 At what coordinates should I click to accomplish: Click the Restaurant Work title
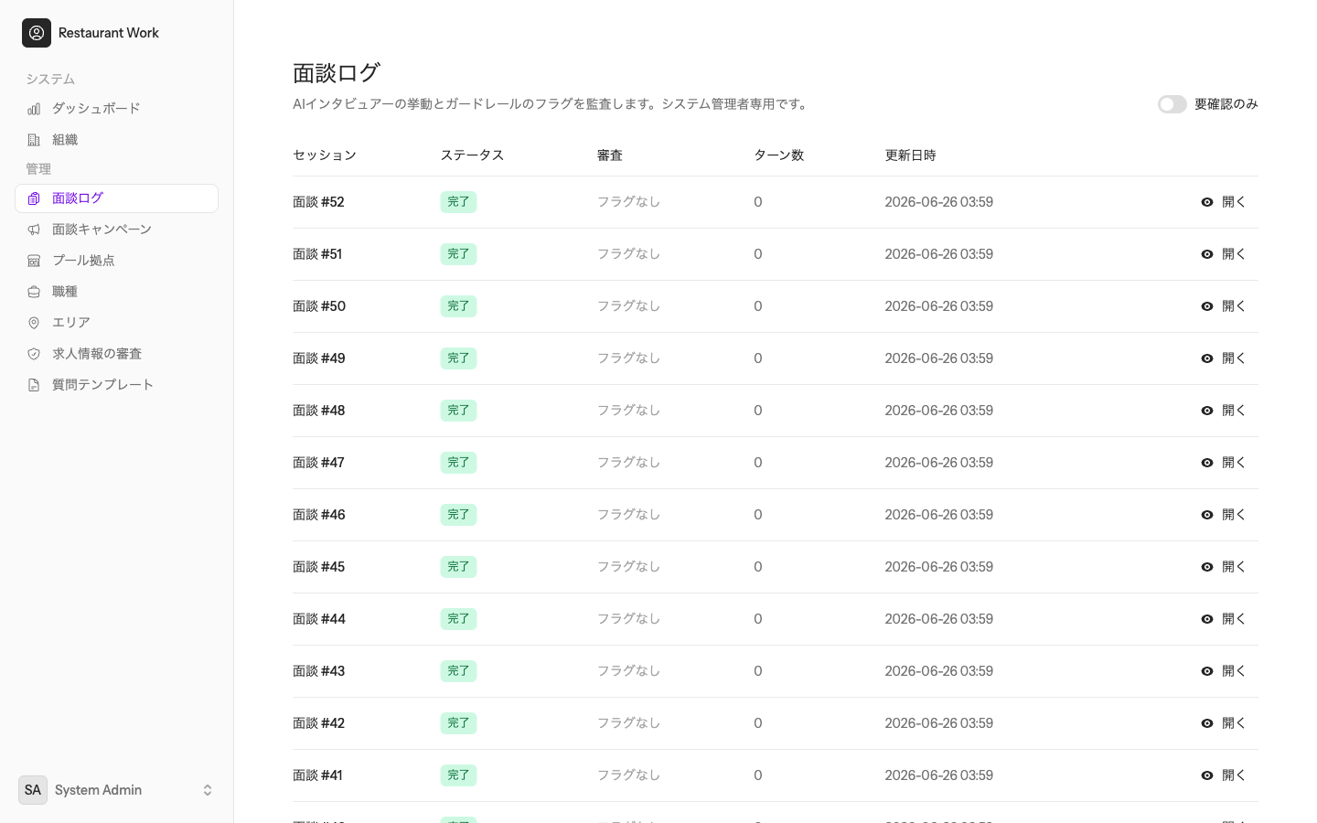tap(109, 33)
